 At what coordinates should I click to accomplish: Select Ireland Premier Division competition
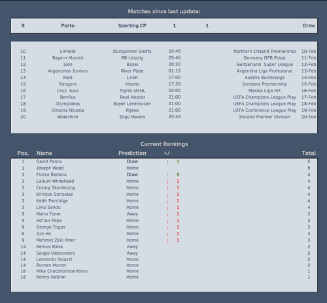click(x=264, y=117)
